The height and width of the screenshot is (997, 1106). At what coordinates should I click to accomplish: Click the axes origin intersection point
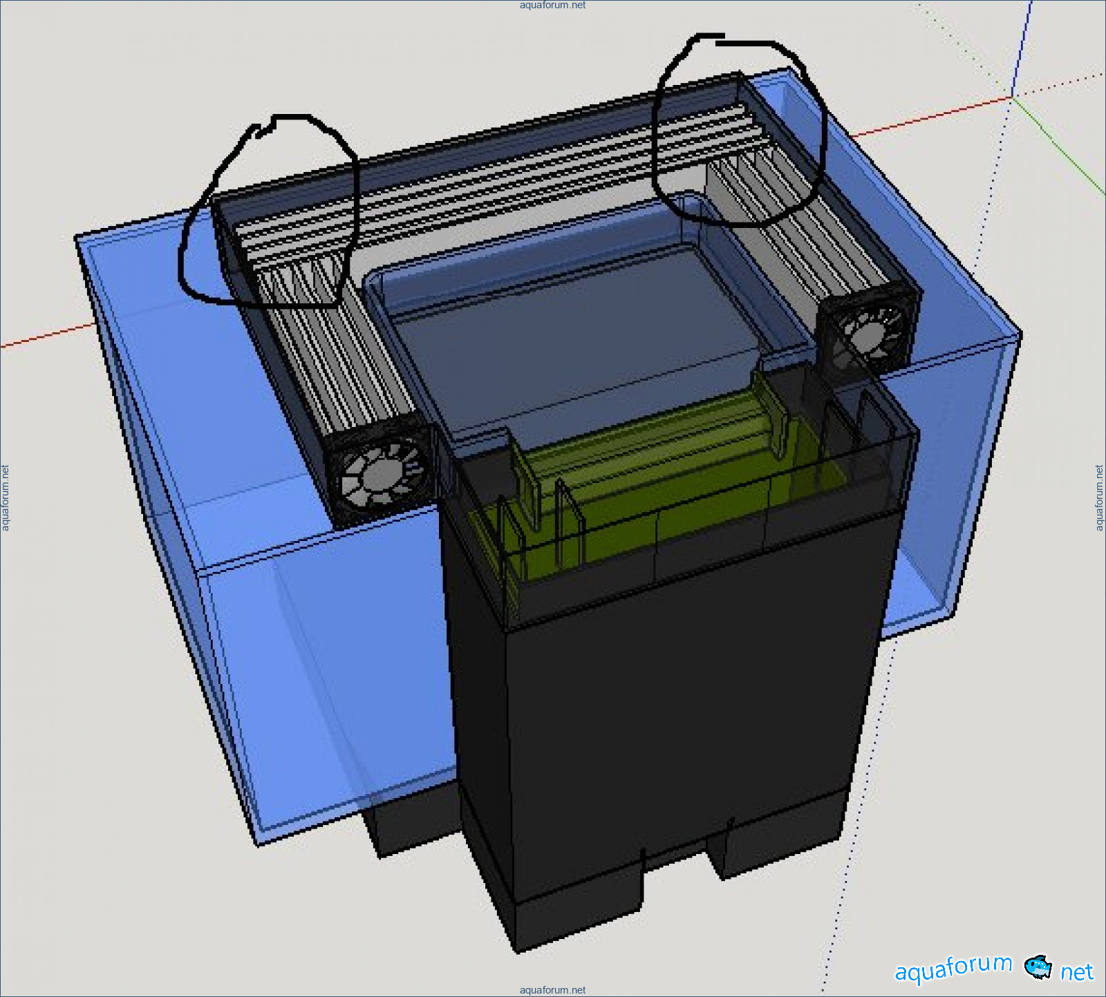pos(1013,97)
